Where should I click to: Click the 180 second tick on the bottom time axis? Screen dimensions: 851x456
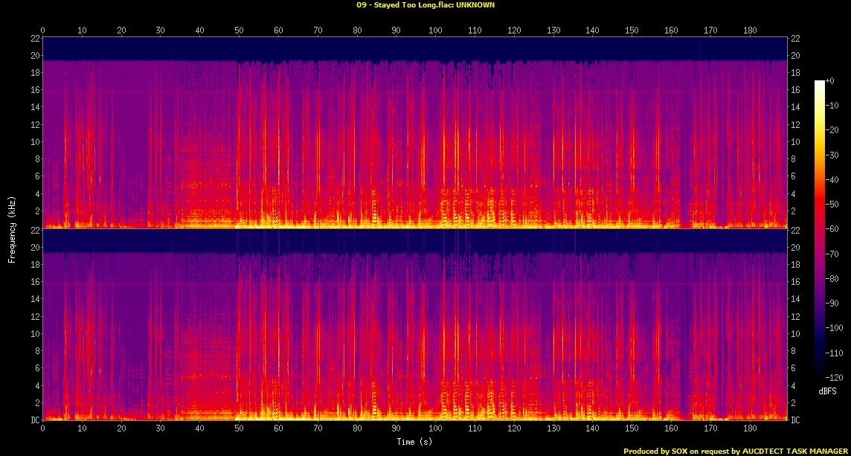[x=750, y=430]
